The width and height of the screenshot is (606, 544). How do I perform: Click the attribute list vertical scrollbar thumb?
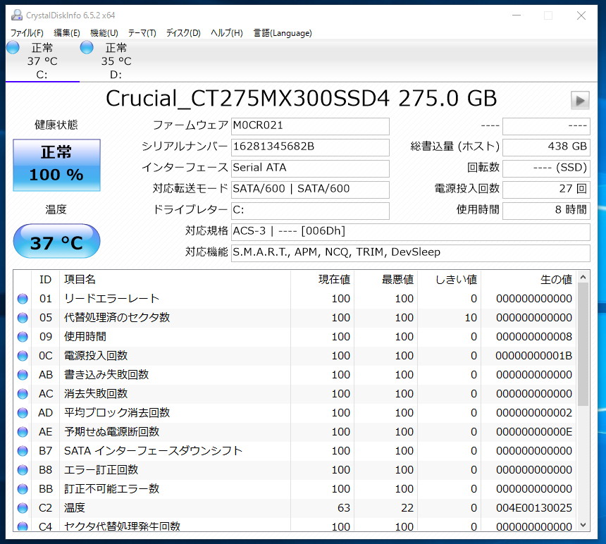point(583,345)
